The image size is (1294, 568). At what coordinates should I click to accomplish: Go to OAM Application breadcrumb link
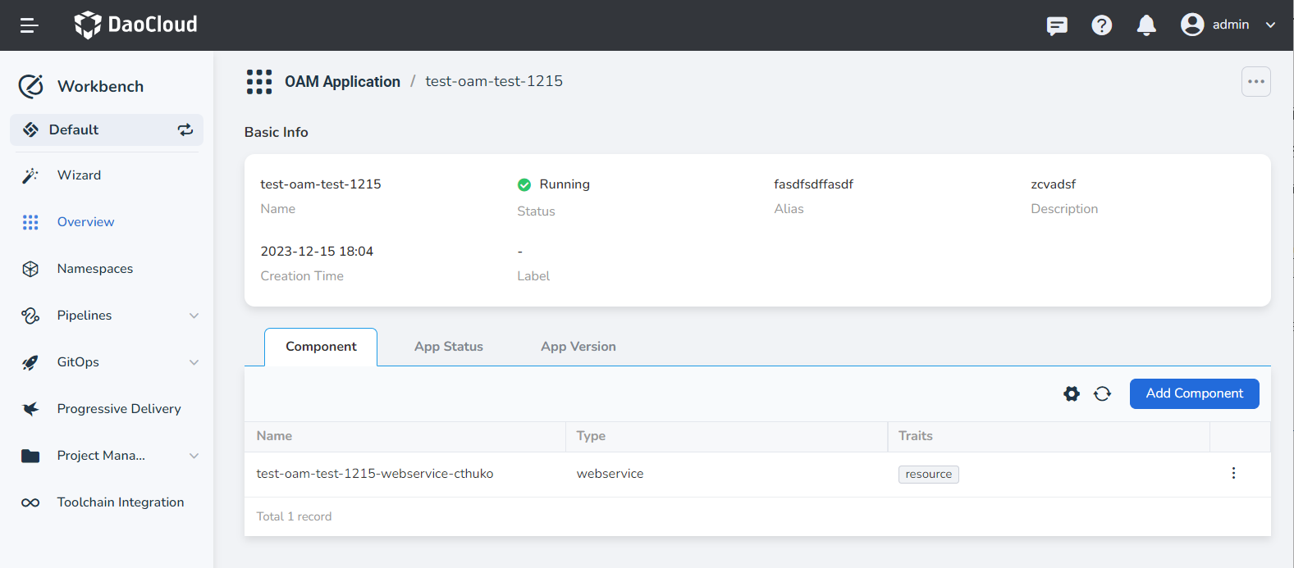point(342,81)
